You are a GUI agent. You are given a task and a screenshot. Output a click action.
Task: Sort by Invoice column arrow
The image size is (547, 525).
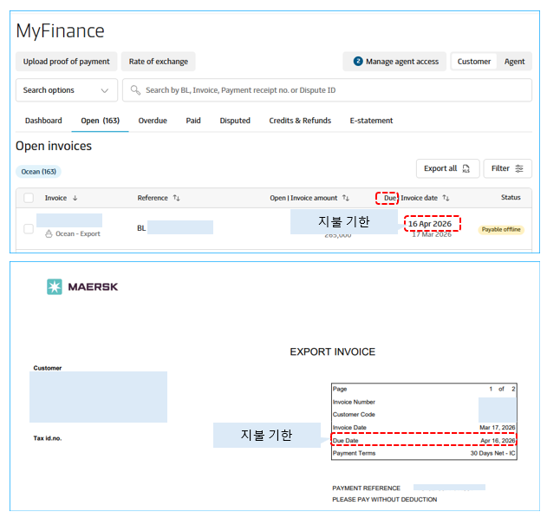(75, 198)
